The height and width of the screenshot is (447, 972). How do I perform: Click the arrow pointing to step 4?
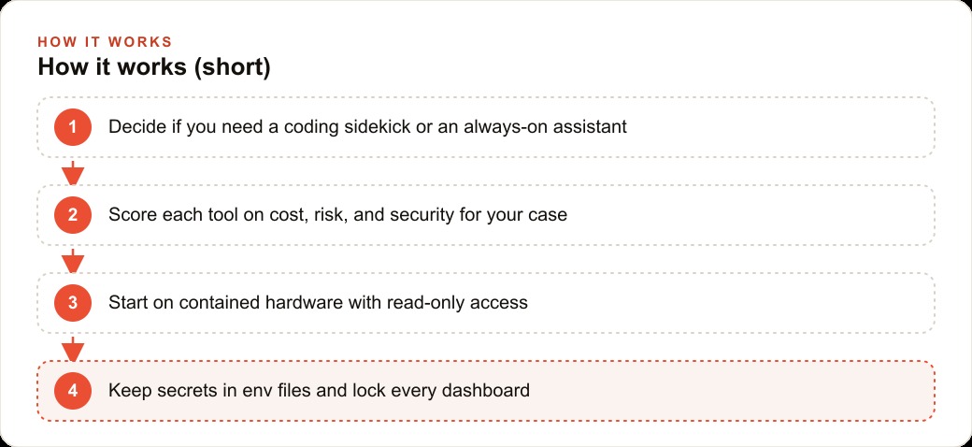(x=73, y=349)
